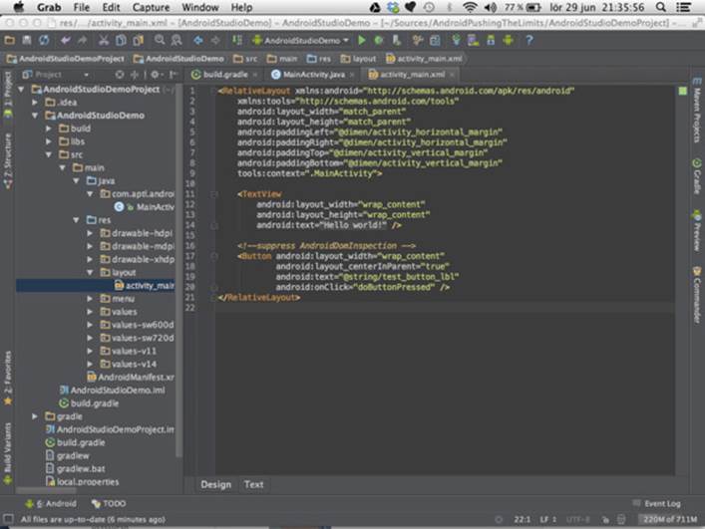705x529 pixels.
Task: Switch to the MainActivity.java editor tab
Action: pos(312,75)
